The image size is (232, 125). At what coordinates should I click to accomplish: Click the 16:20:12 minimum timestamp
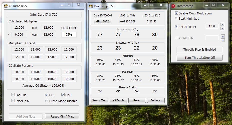click(137, 64)
